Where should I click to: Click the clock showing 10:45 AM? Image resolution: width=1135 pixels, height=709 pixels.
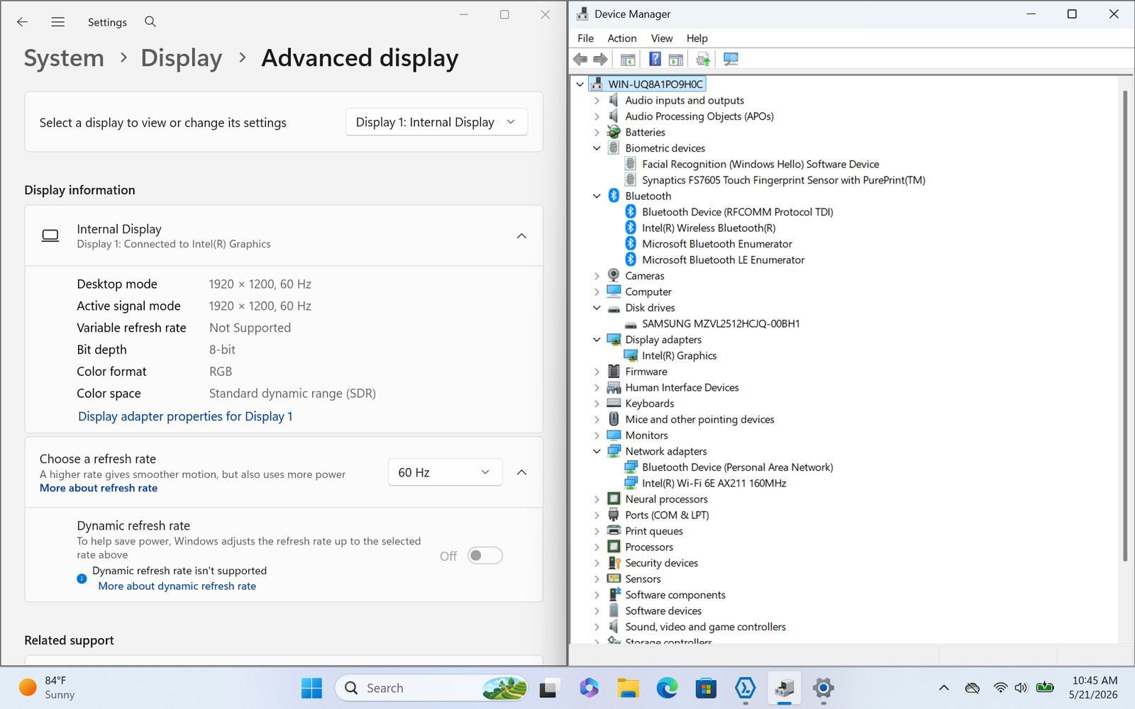[x=1093, y=688]
